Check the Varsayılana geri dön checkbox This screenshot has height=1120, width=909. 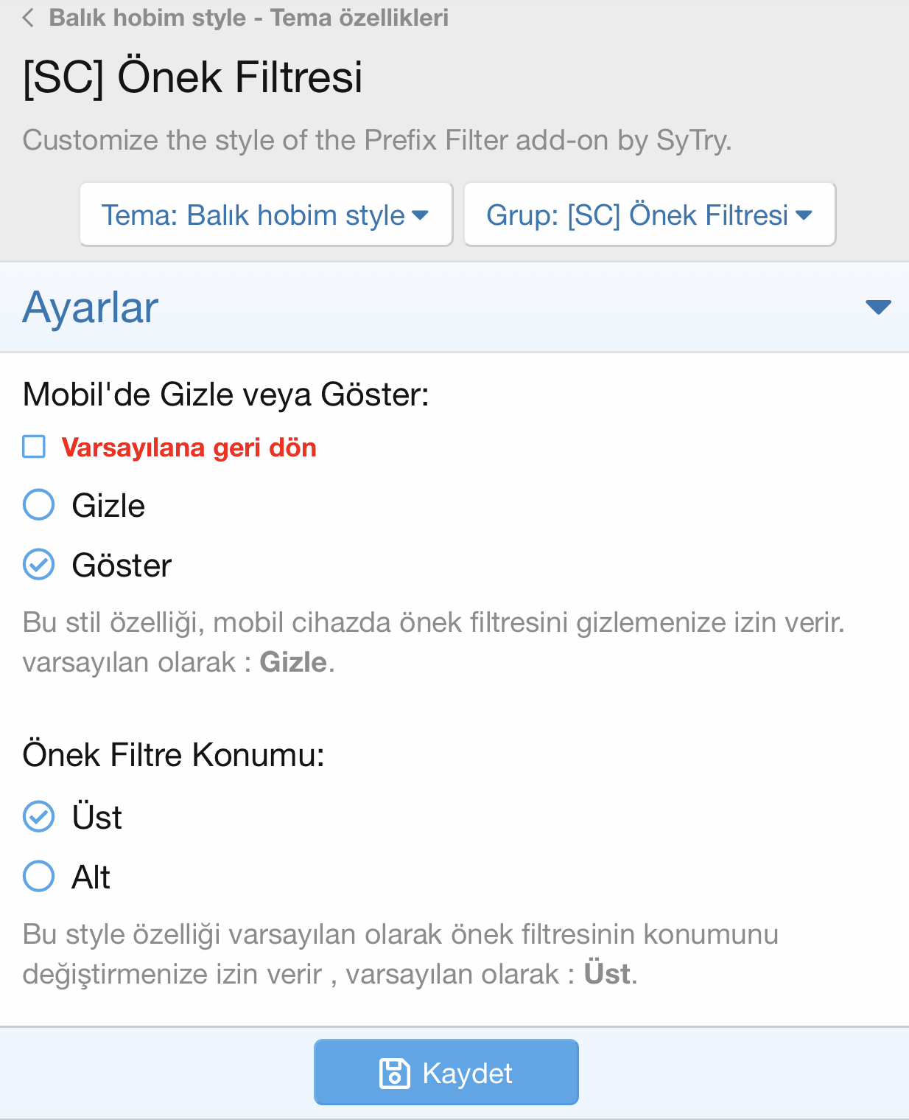pos(34,447)
